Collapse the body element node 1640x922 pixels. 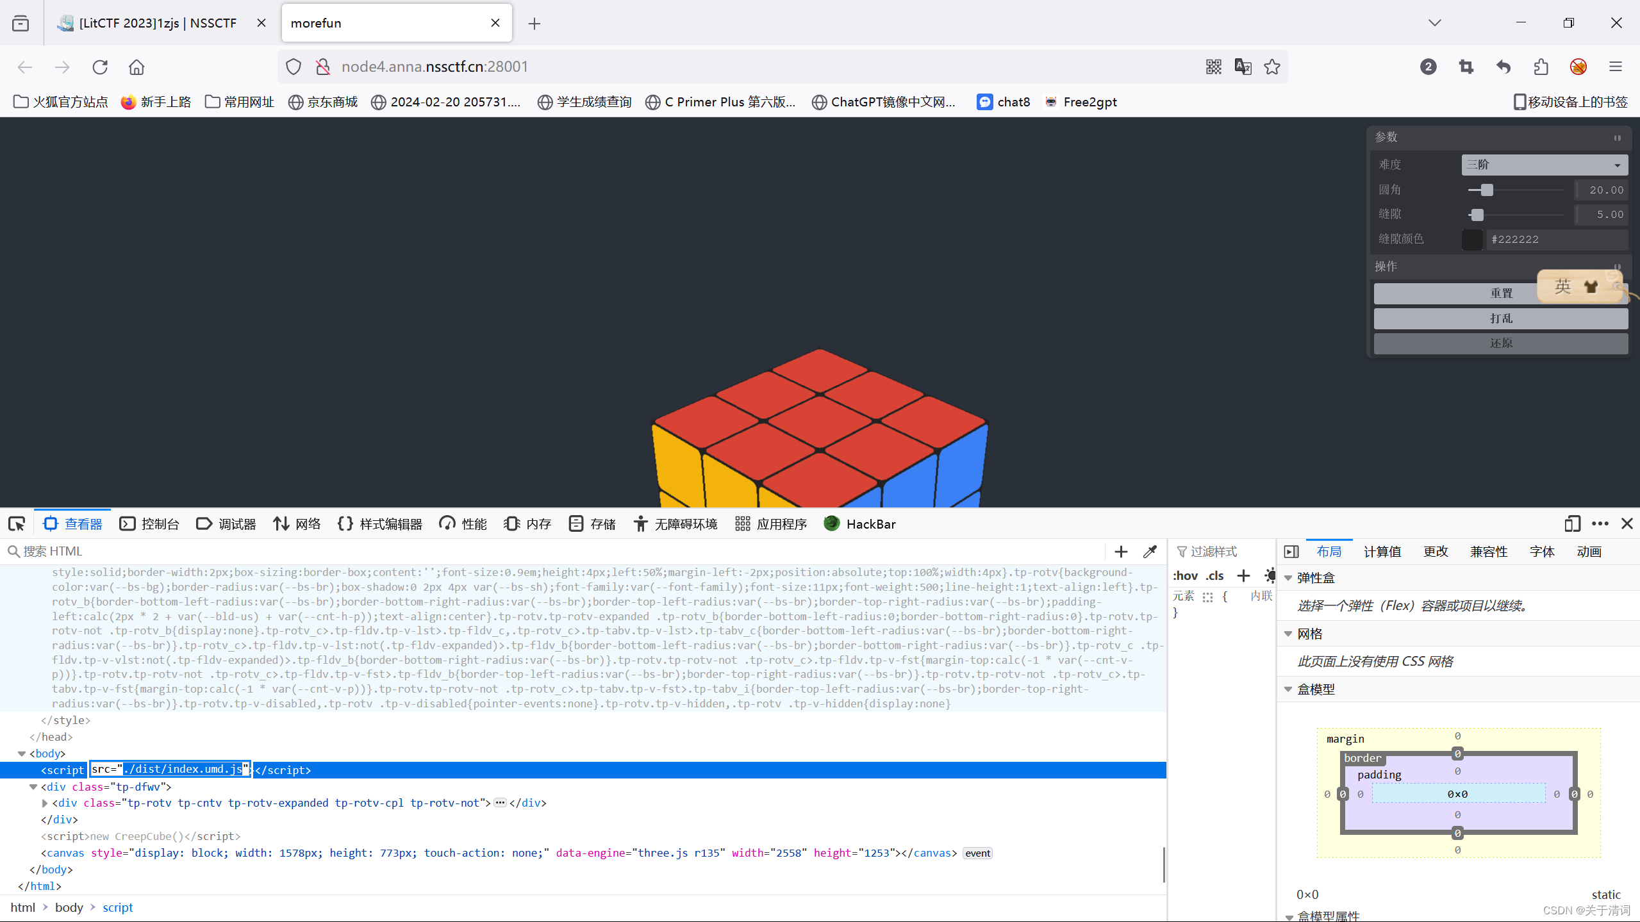tap(22, 753)
